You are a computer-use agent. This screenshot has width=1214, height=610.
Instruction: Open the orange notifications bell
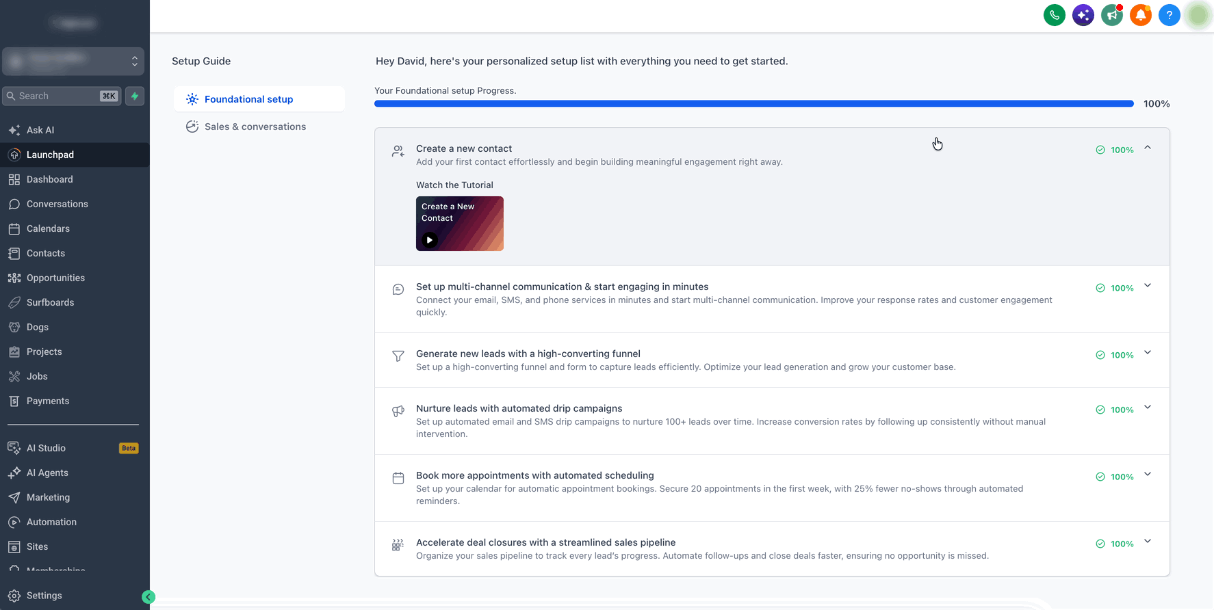pos(1141,15)
